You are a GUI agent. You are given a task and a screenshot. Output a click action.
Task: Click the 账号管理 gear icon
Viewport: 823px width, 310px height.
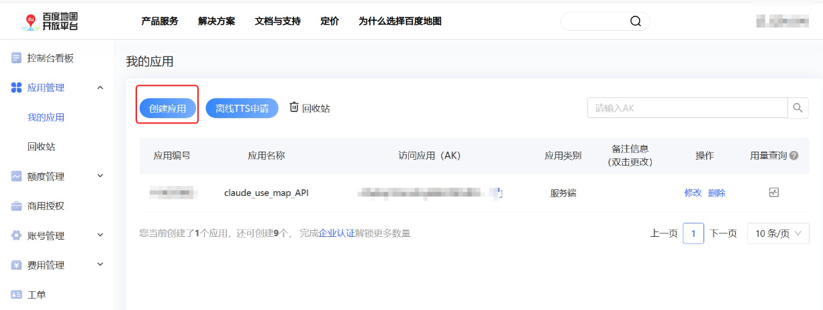[16, 236]
